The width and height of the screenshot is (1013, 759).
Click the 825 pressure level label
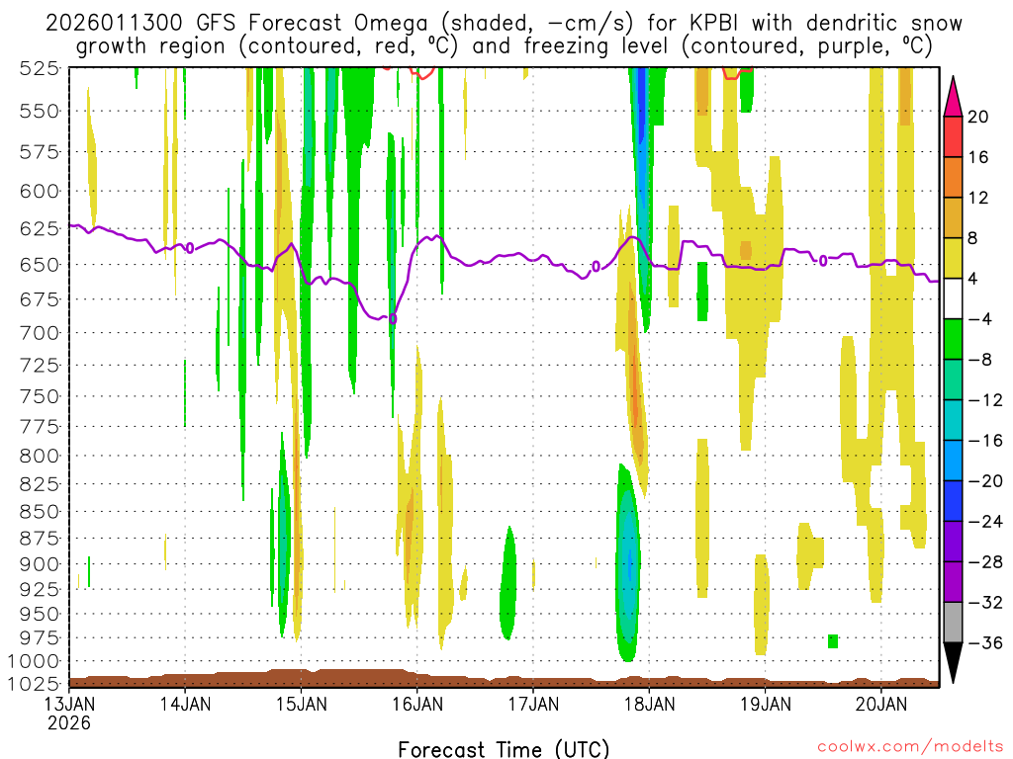coord(40,484)
